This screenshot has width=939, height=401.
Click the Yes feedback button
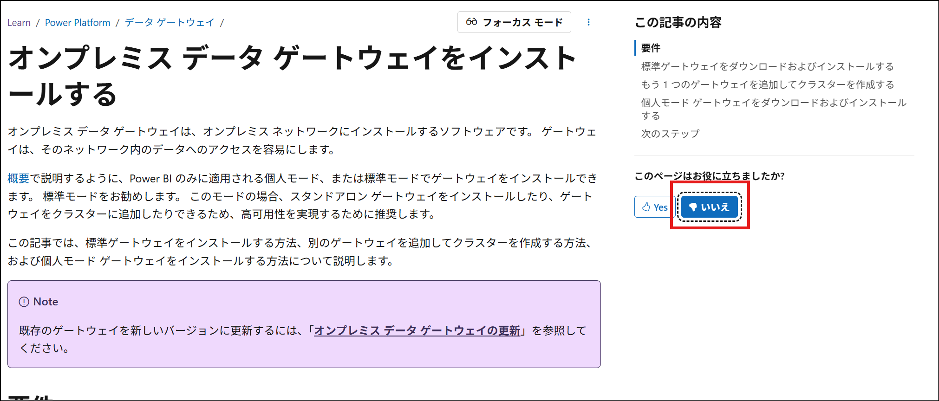655,207
